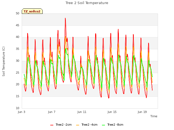Image resolution: width=174 pixels, height=130 pixels.
Task: Click the y-axis value 50
Action: point(17,13)
